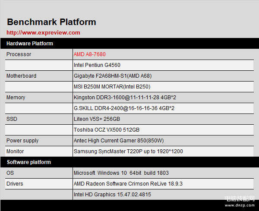Viewport: 259px width, 211px height.
Task: Click the Motherboard row label
Action: 21,76
